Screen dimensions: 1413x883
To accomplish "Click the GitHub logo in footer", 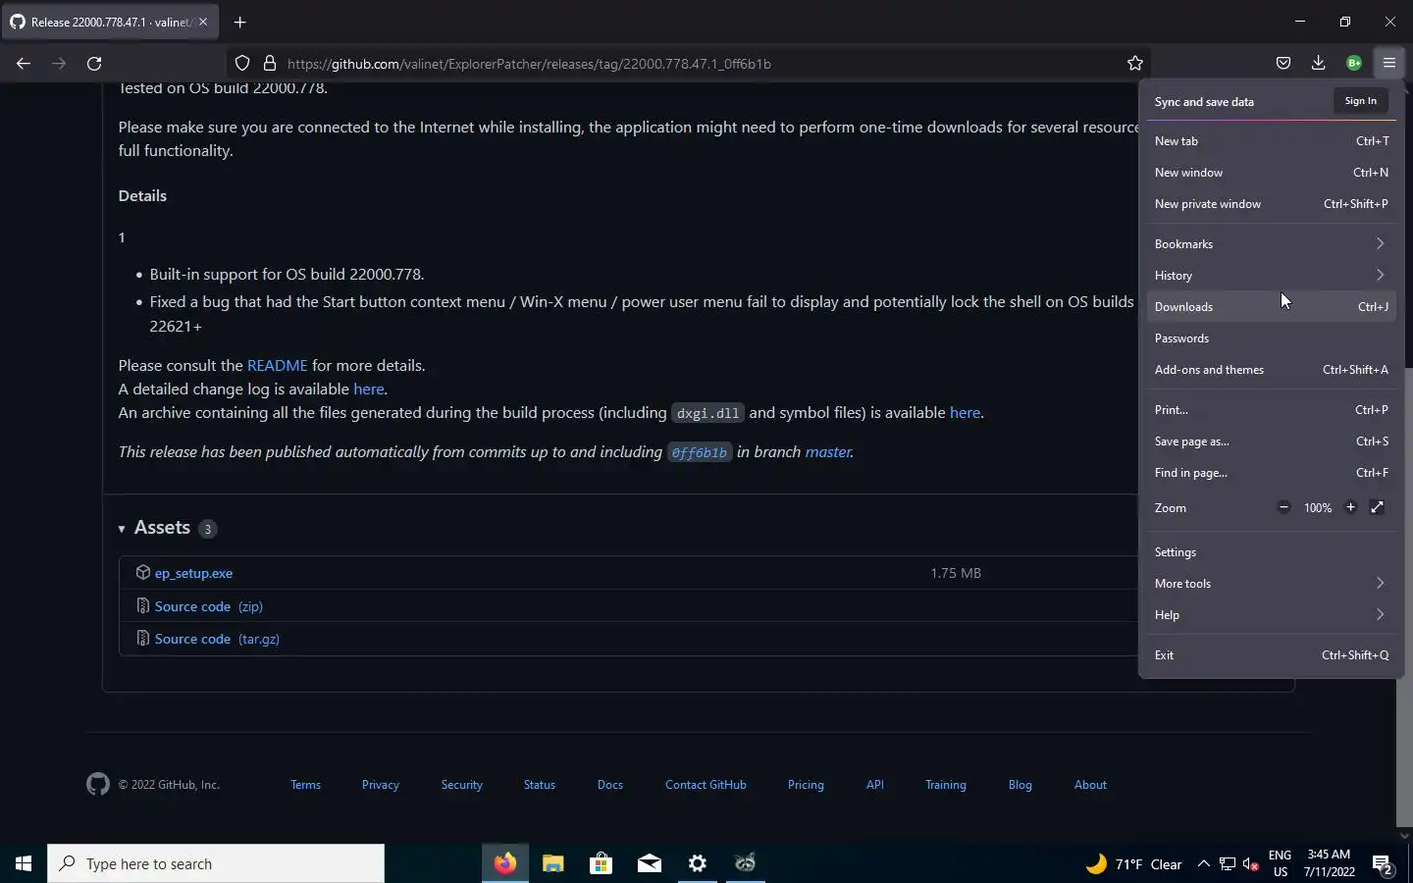I will click(x=98, y=785).
